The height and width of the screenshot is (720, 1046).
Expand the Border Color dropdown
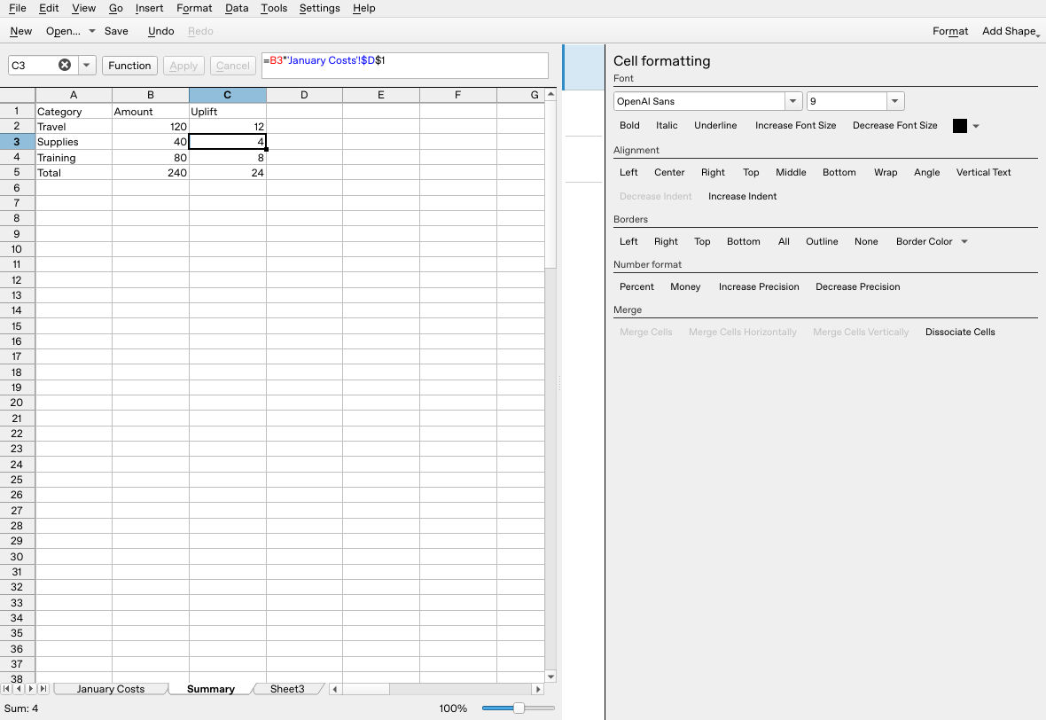964,241
